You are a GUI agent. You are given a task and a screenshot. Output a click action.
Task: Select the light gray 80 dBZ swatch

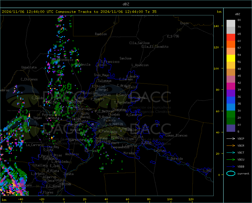coord(231,23)
